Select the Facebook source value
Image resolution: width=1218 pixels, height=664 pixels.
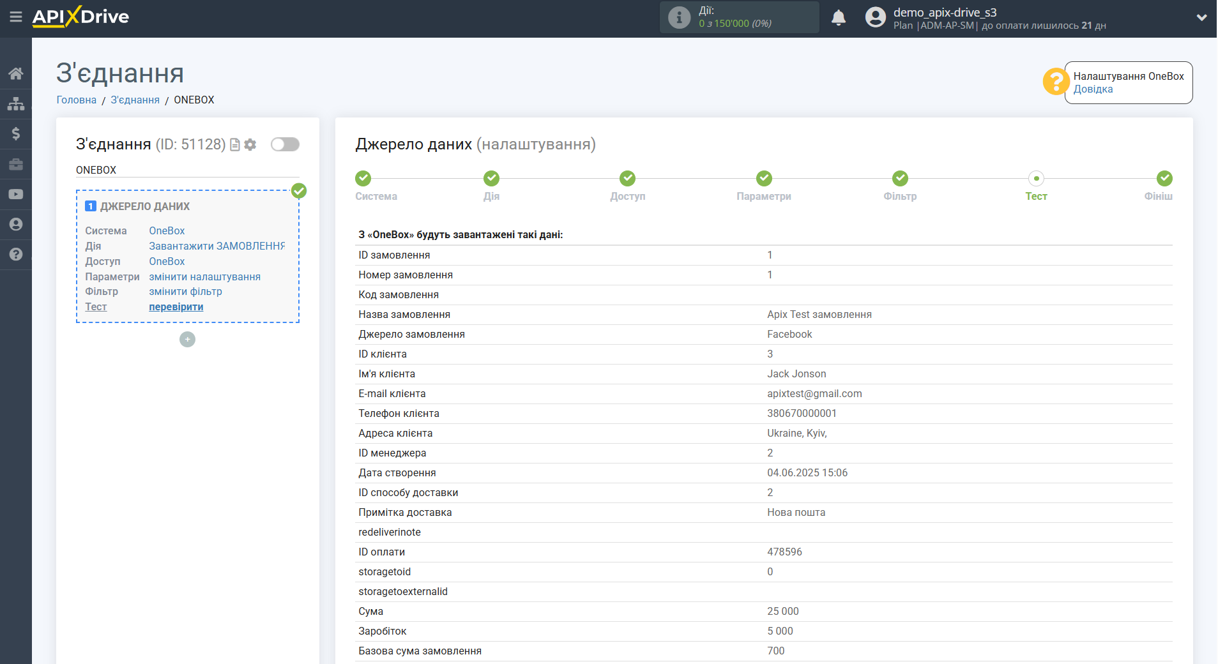point(789,334)
